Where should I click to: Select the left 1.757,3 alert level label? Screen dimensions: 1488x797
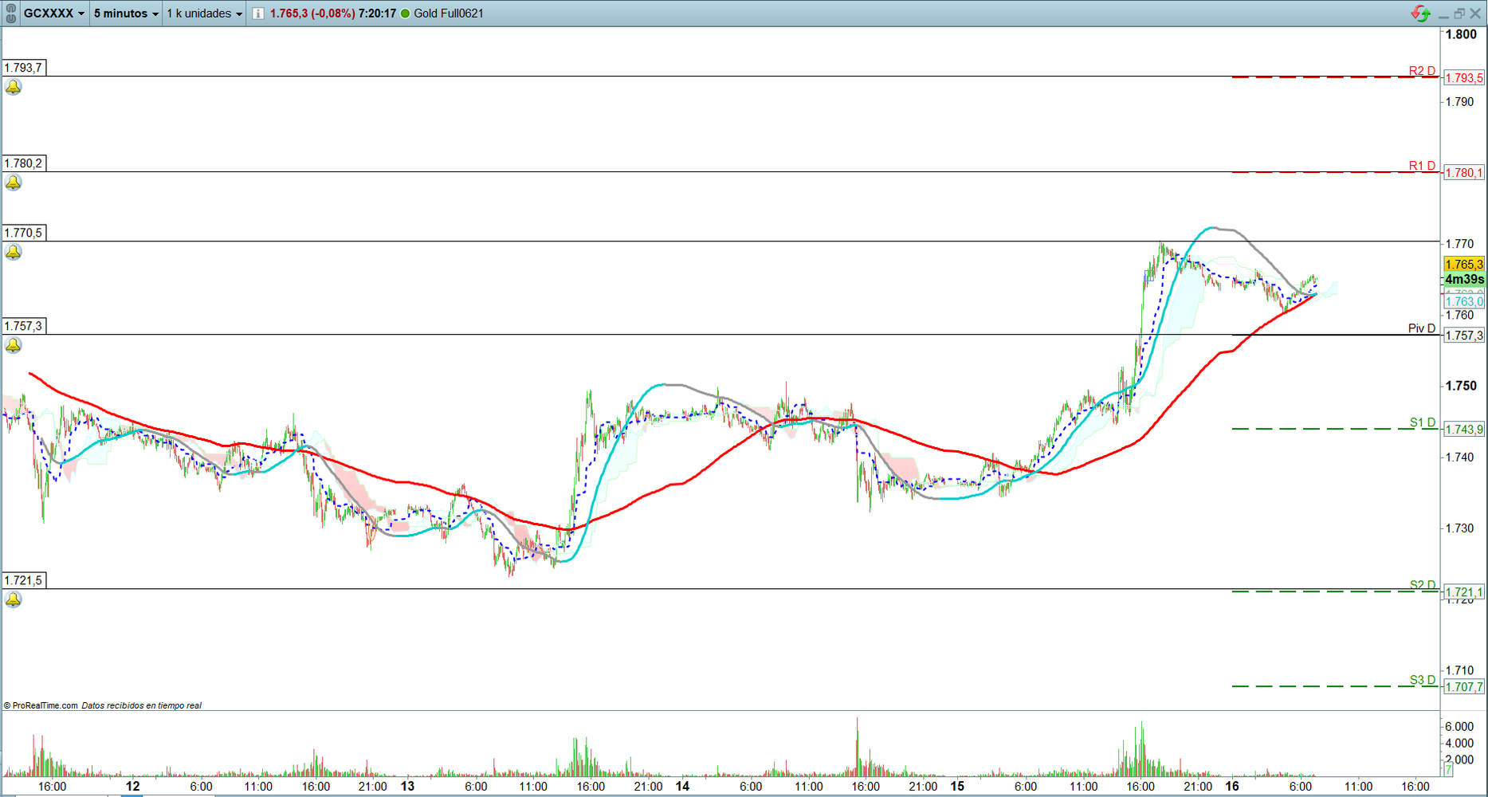coord(24,326)
